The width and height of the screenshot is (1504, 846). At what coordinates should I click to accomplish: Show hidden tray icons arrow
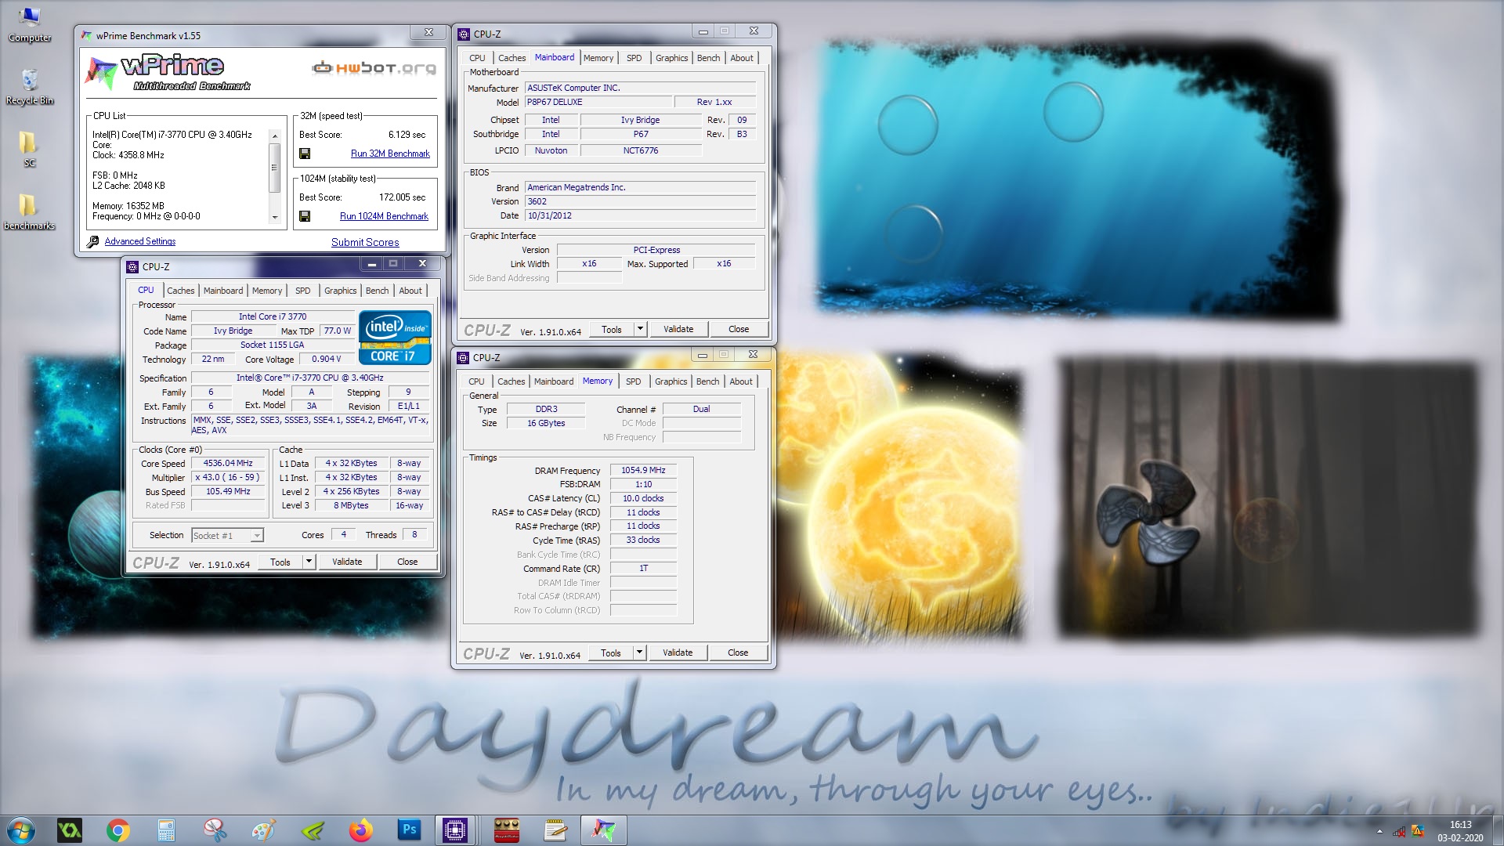click(x=1379, y=832)
